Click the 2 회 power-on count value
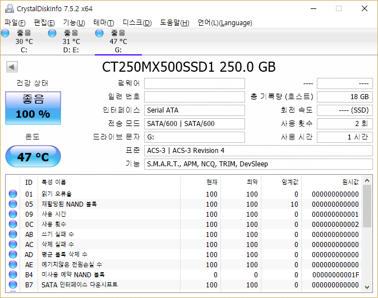The height and width of the screenshot is (298, 378). pos(345,124)
